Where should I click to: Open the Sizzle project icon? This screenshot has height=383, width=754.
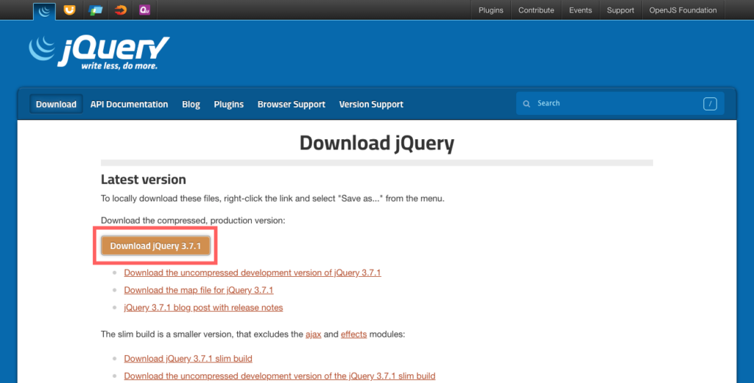(120, 10)
